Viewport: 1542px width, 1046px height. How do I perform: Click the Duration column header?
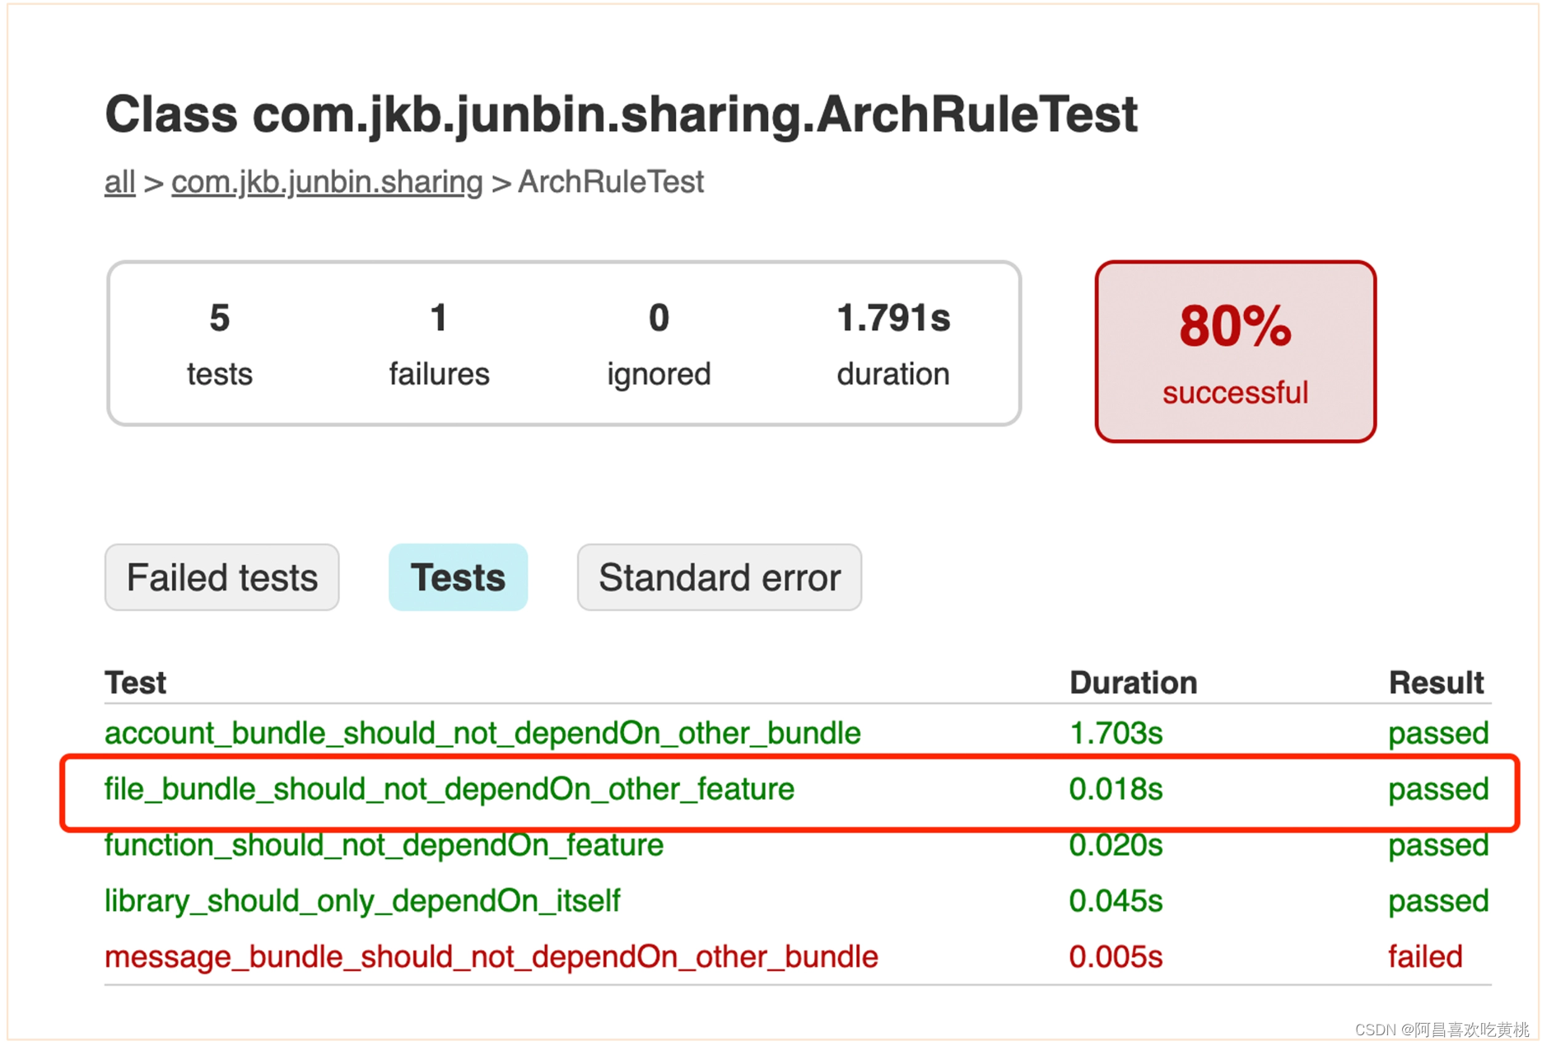pos(1133,683)
